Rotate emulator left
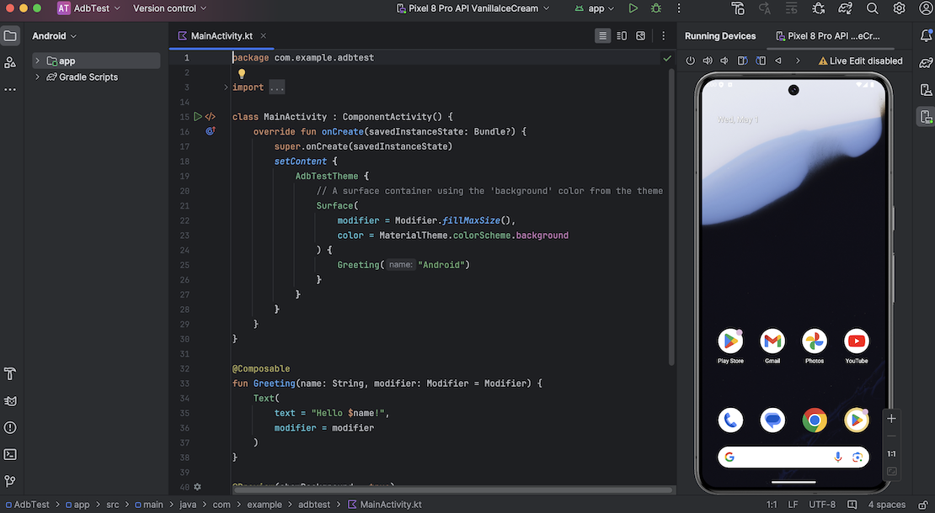Viewport: 935px width, 513px height. 742,61
